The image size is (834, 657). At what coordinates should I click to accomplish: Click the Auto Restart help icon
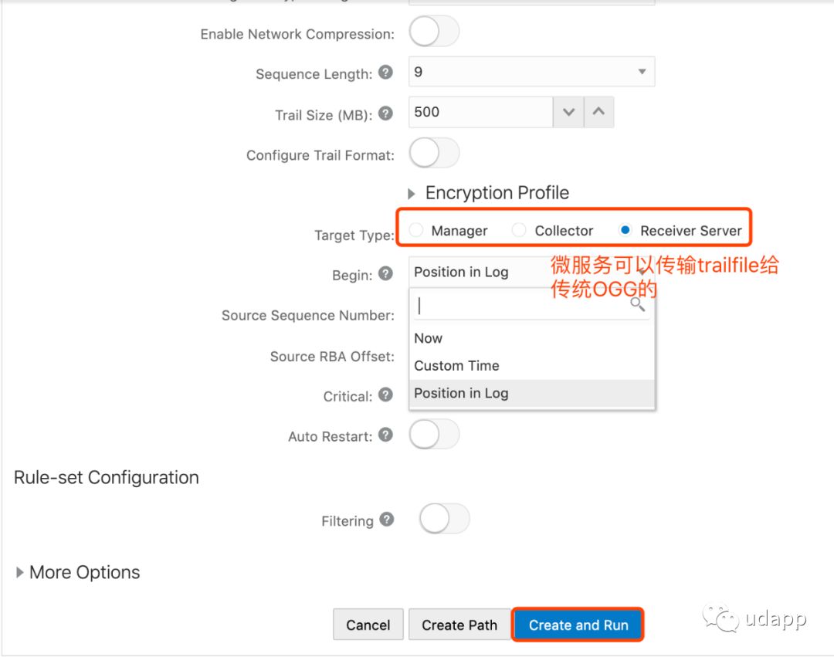[386, 435]
